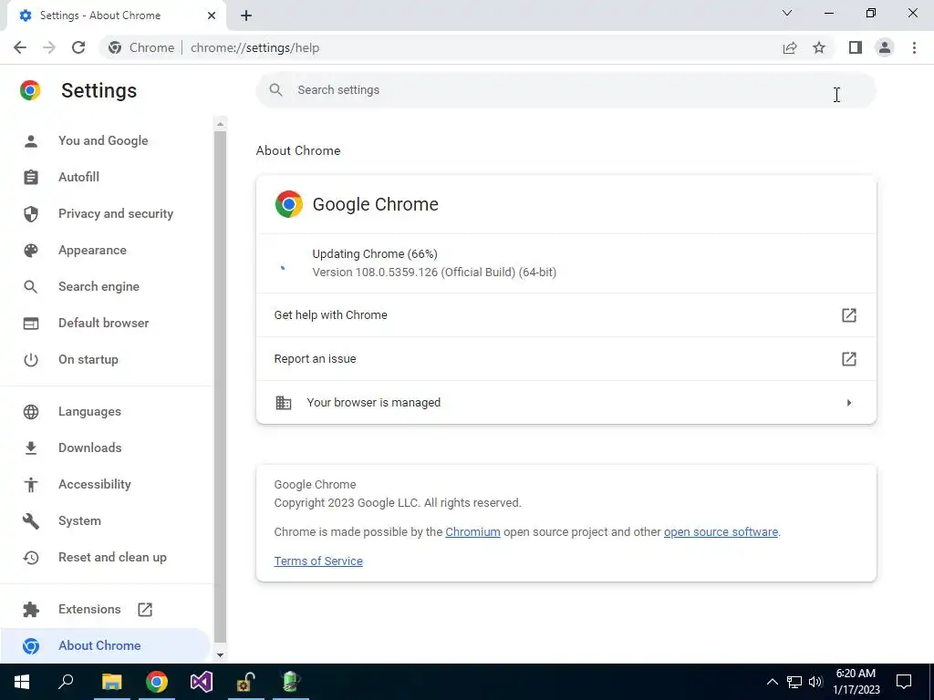
Task: Click the profile avatar icon
Action: point(885,47)
